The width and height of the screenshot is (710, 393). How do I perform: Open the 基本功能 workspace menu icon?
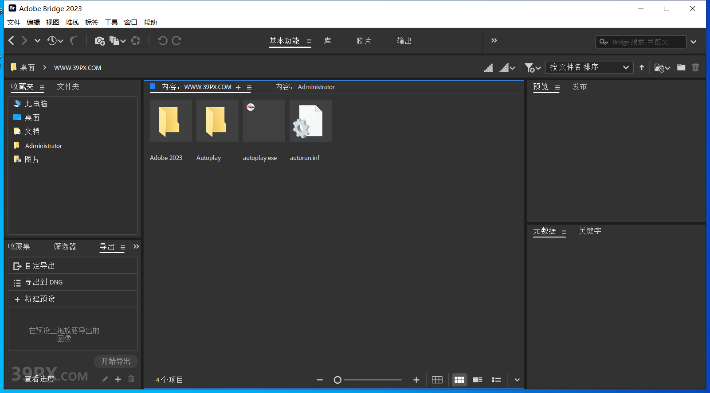point(309,41)
